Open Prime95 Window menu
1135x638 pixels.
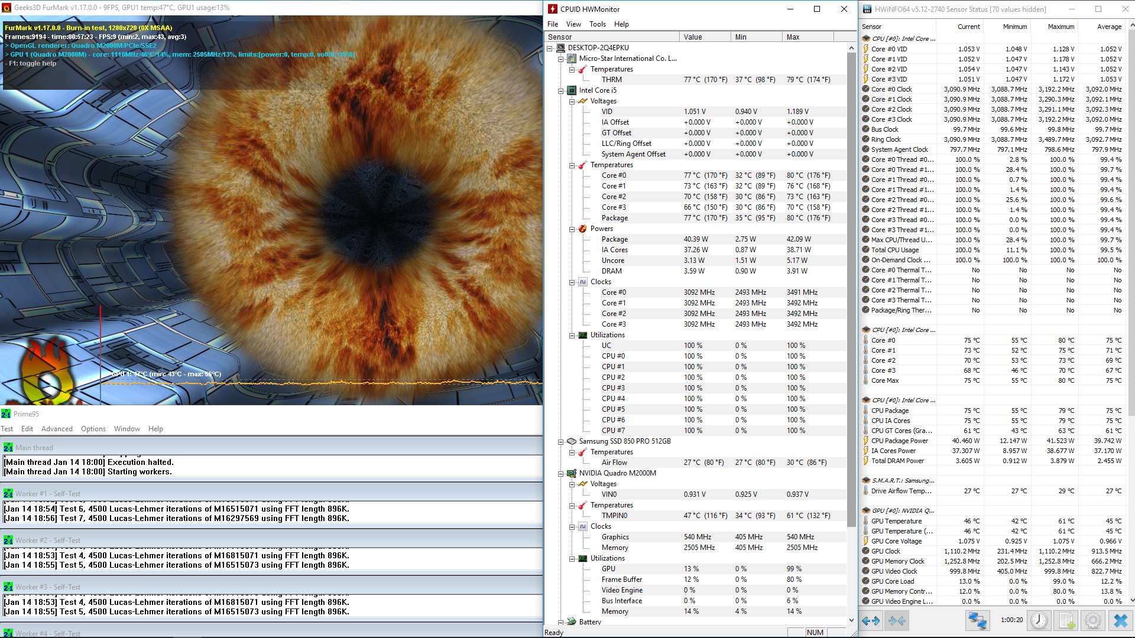(x=127, y=429)
